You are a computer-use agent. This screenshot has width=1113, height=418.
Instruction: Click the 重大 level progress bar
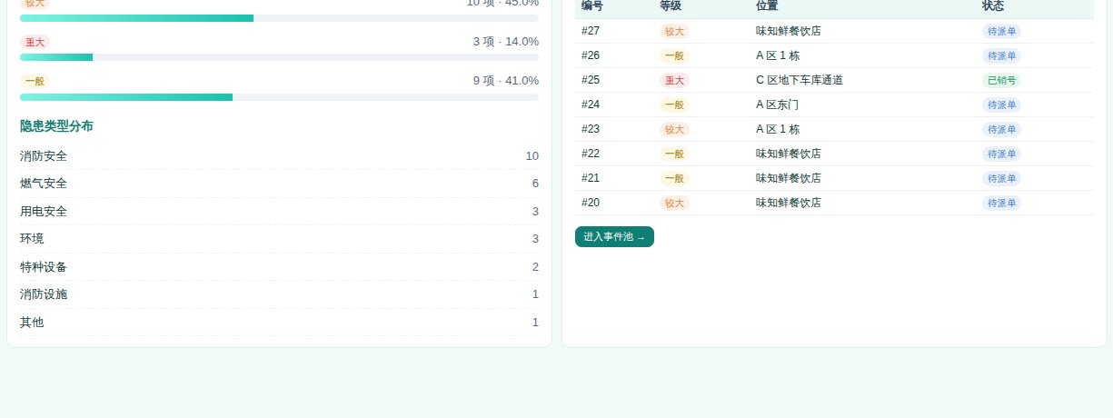[279, 57]
